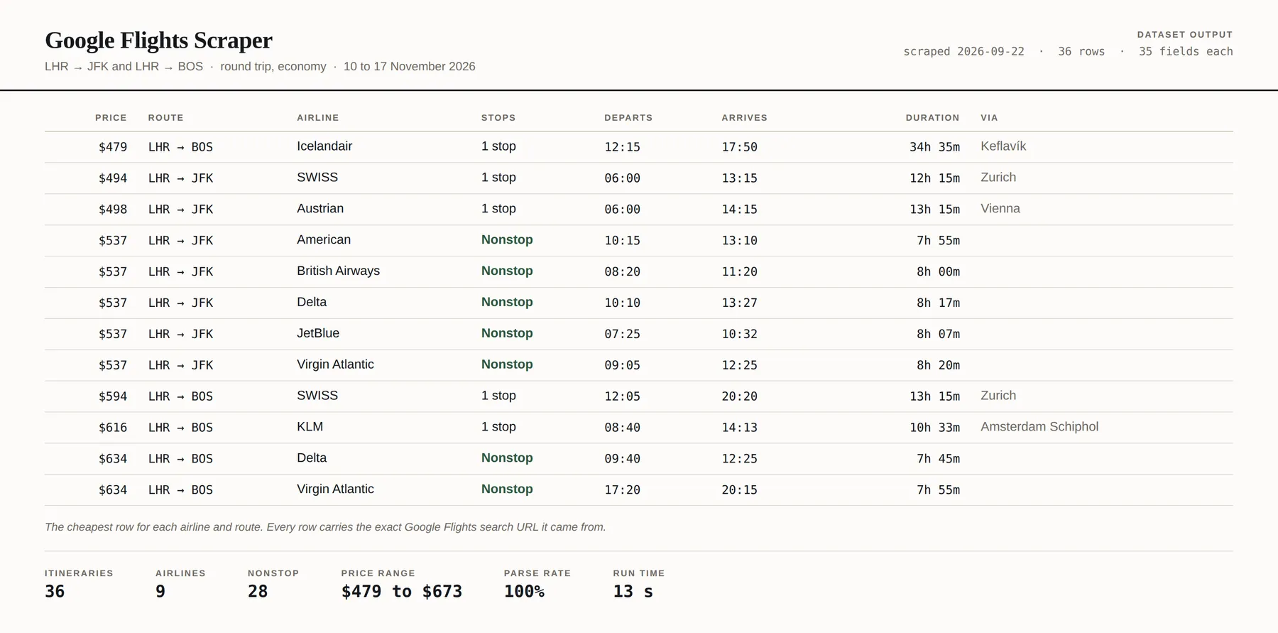
Task: Click the Vienna via cell
Action: (1000, 209)
